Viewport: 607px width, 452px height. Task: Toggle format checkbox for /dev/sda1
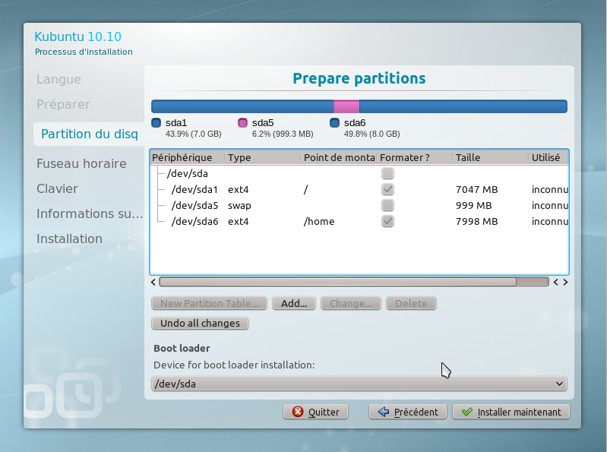tap(387, 189)
